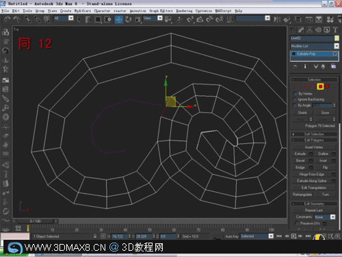Enable the By Angle checkbox

click(x=295, y=106)
